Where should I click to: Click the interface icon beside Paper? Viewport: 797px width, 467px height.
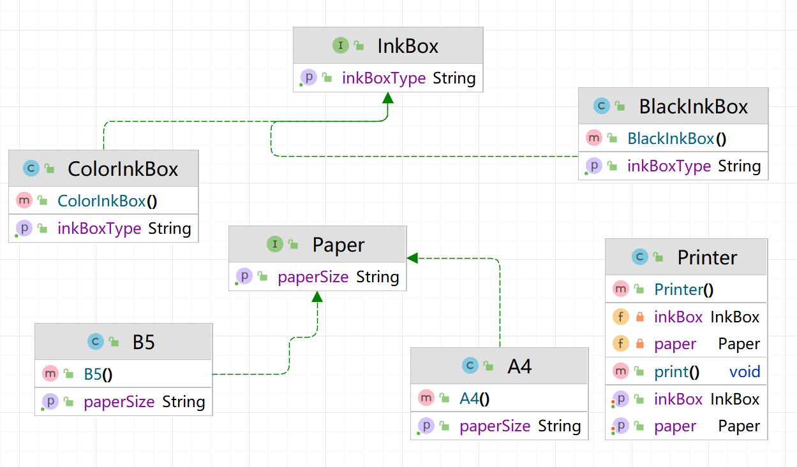[275, 244]
